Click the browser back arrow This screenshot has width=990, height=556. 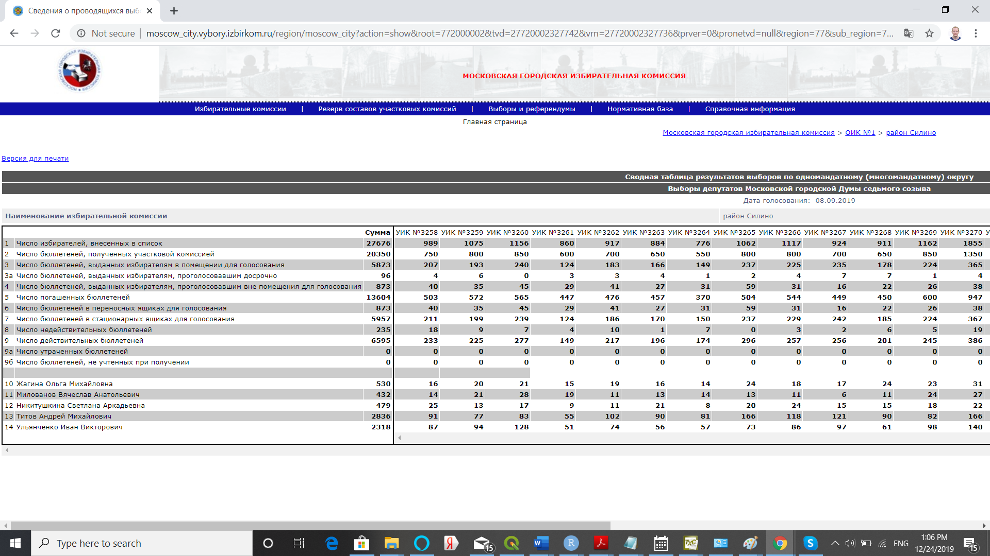pos(14,33)
